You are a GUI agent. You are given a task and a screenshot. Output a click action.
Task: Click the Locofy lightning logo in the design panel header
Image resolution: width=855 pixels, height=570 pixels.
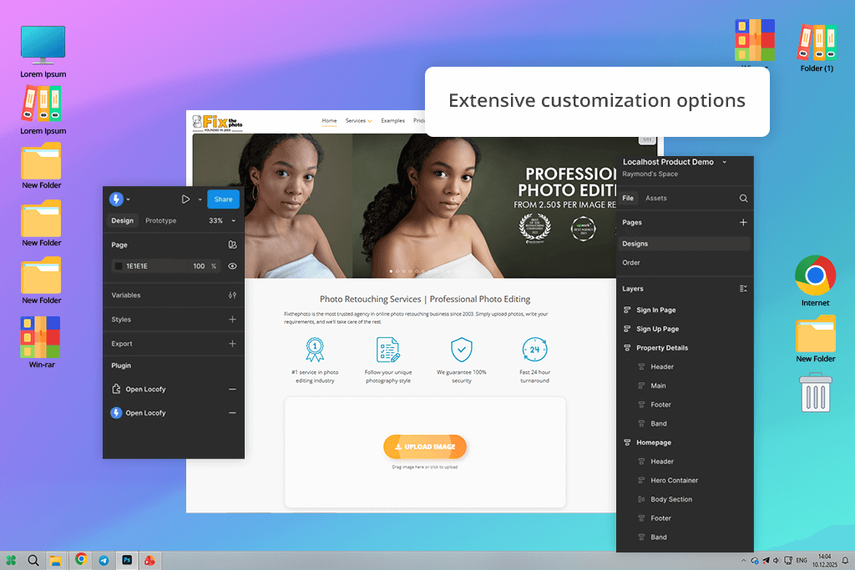click(x=116, y=199)
